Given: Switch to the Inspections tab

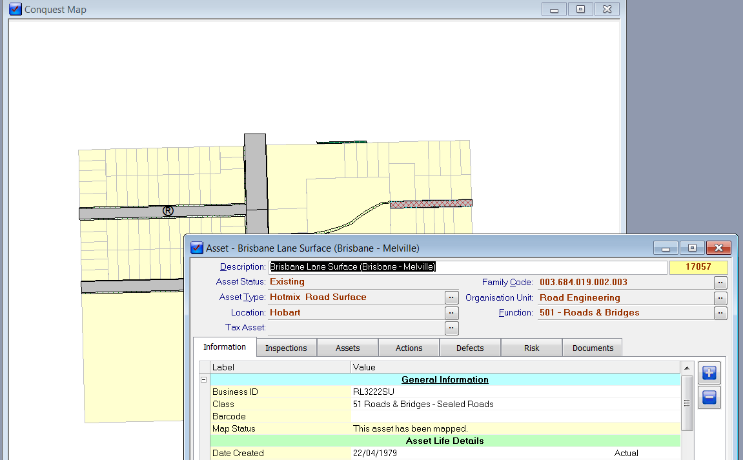Looking at the screenshot, I should click(x=286, y=348).
